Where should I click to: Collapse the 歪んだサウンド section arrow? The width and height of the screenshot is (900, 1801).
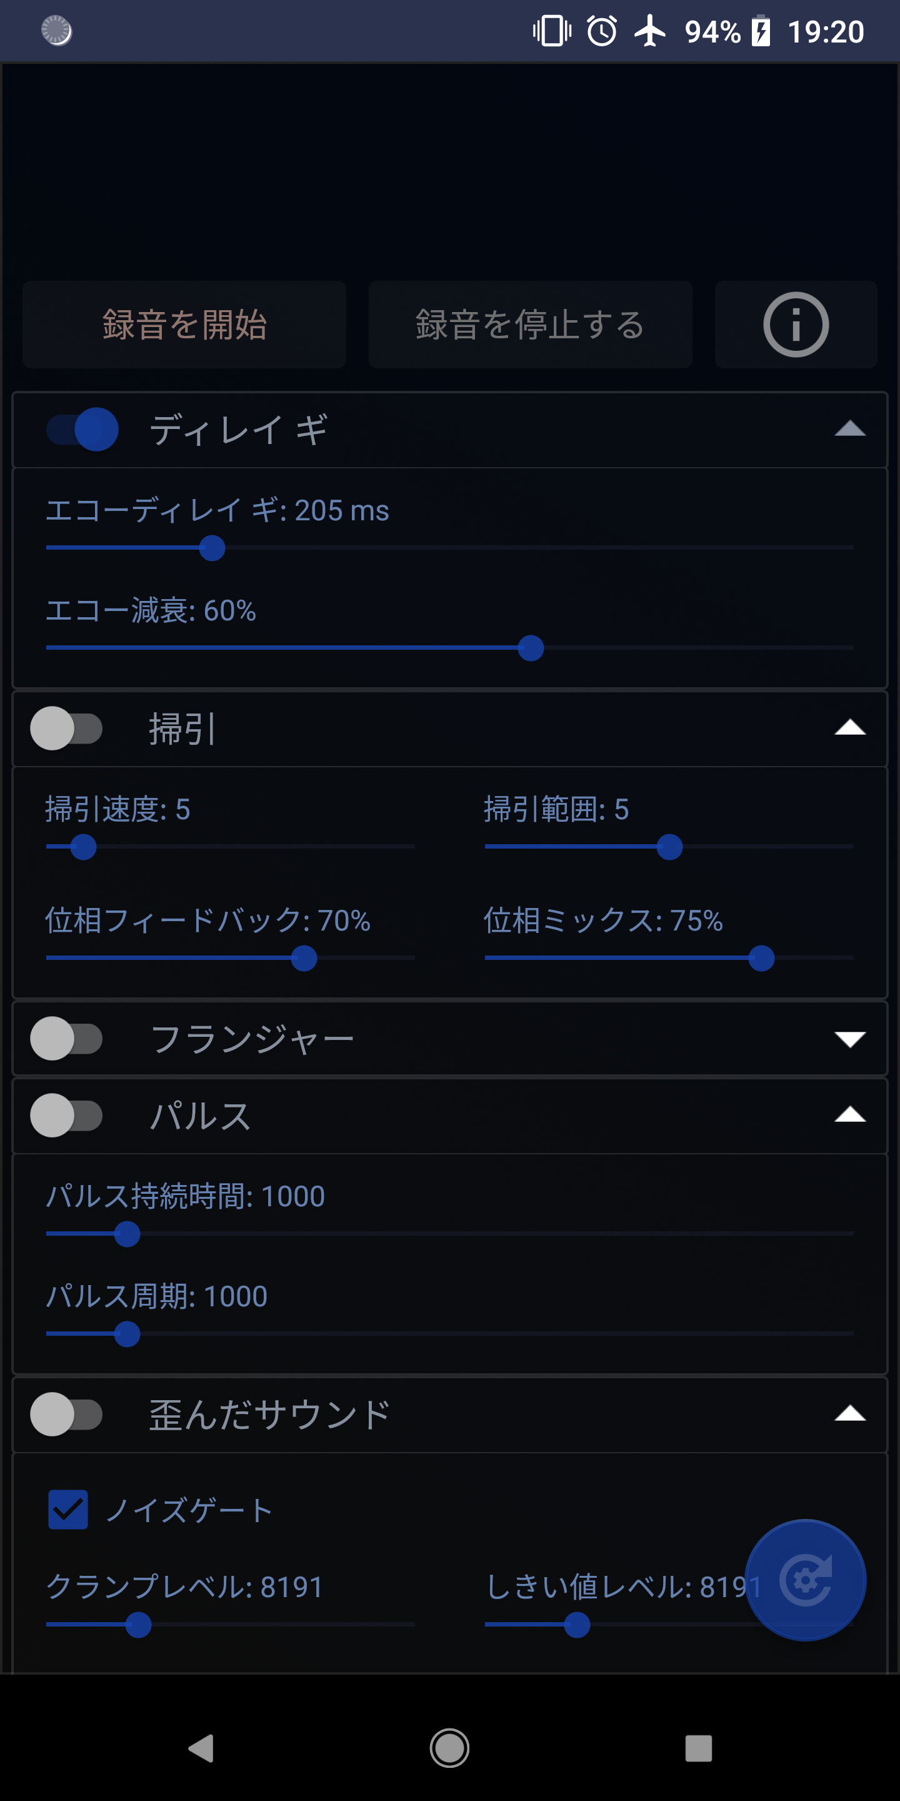[850, 1414]
